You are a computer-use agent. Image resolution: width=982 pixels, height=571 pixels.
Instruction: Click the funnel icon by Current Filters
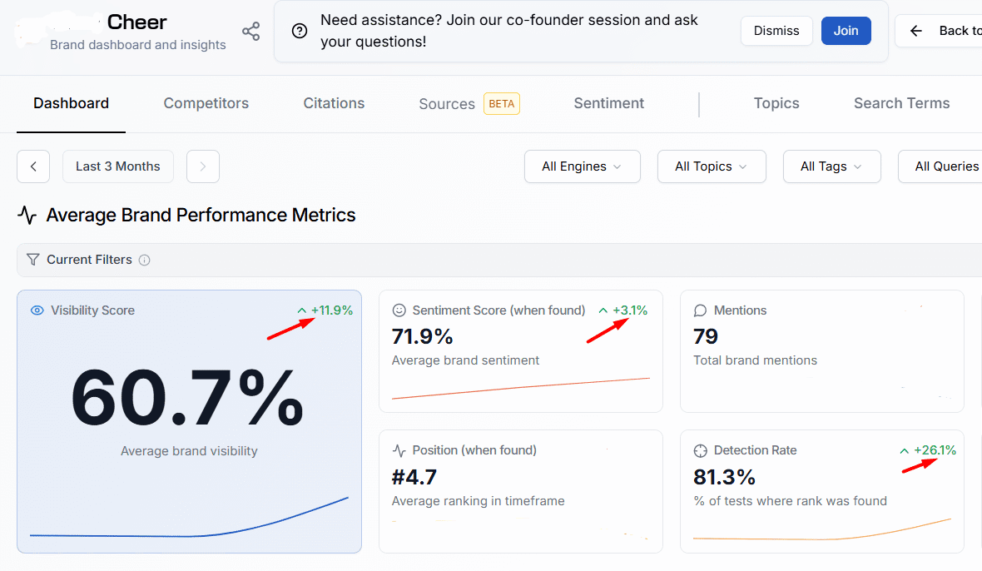point(32,260)
